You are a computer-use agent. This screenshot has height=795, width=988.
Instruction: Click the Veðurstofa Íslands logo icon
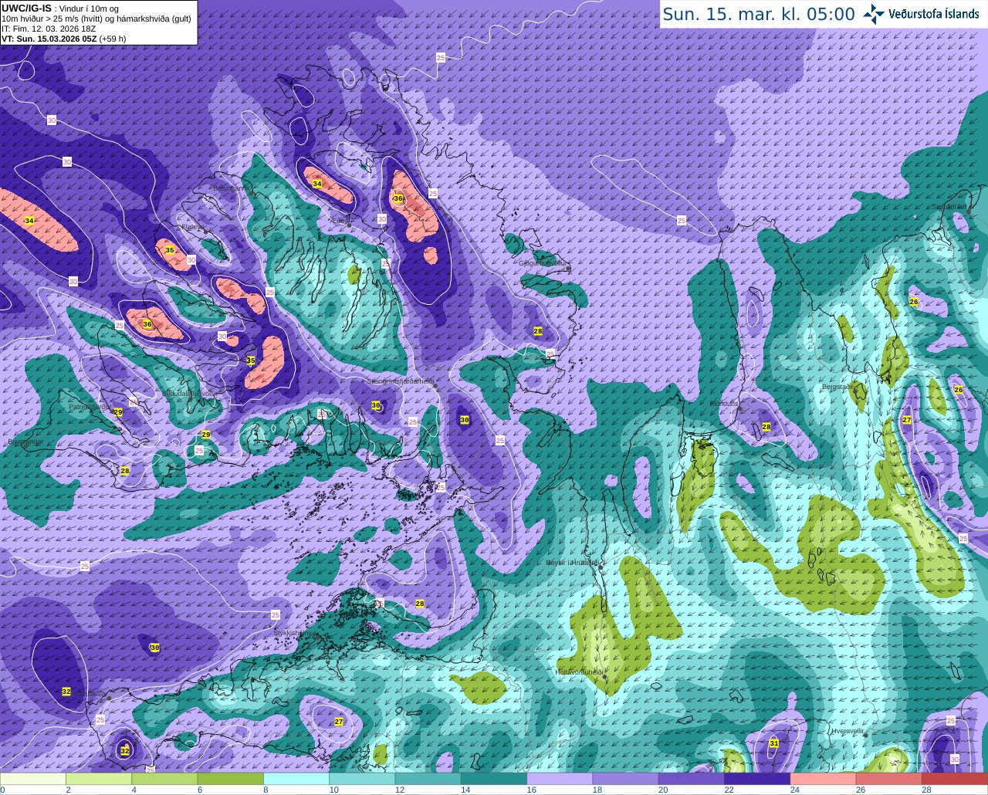pos(875,14)
